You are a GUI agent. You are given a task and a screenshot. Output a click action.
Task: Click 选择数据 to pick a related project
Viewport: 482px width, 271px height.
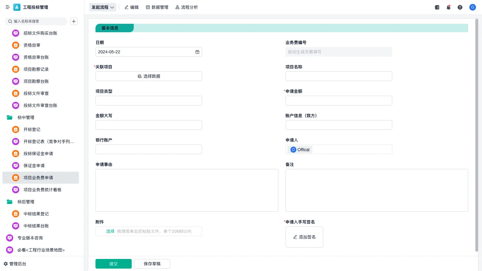pyautogui.click(x=149, y=76)
